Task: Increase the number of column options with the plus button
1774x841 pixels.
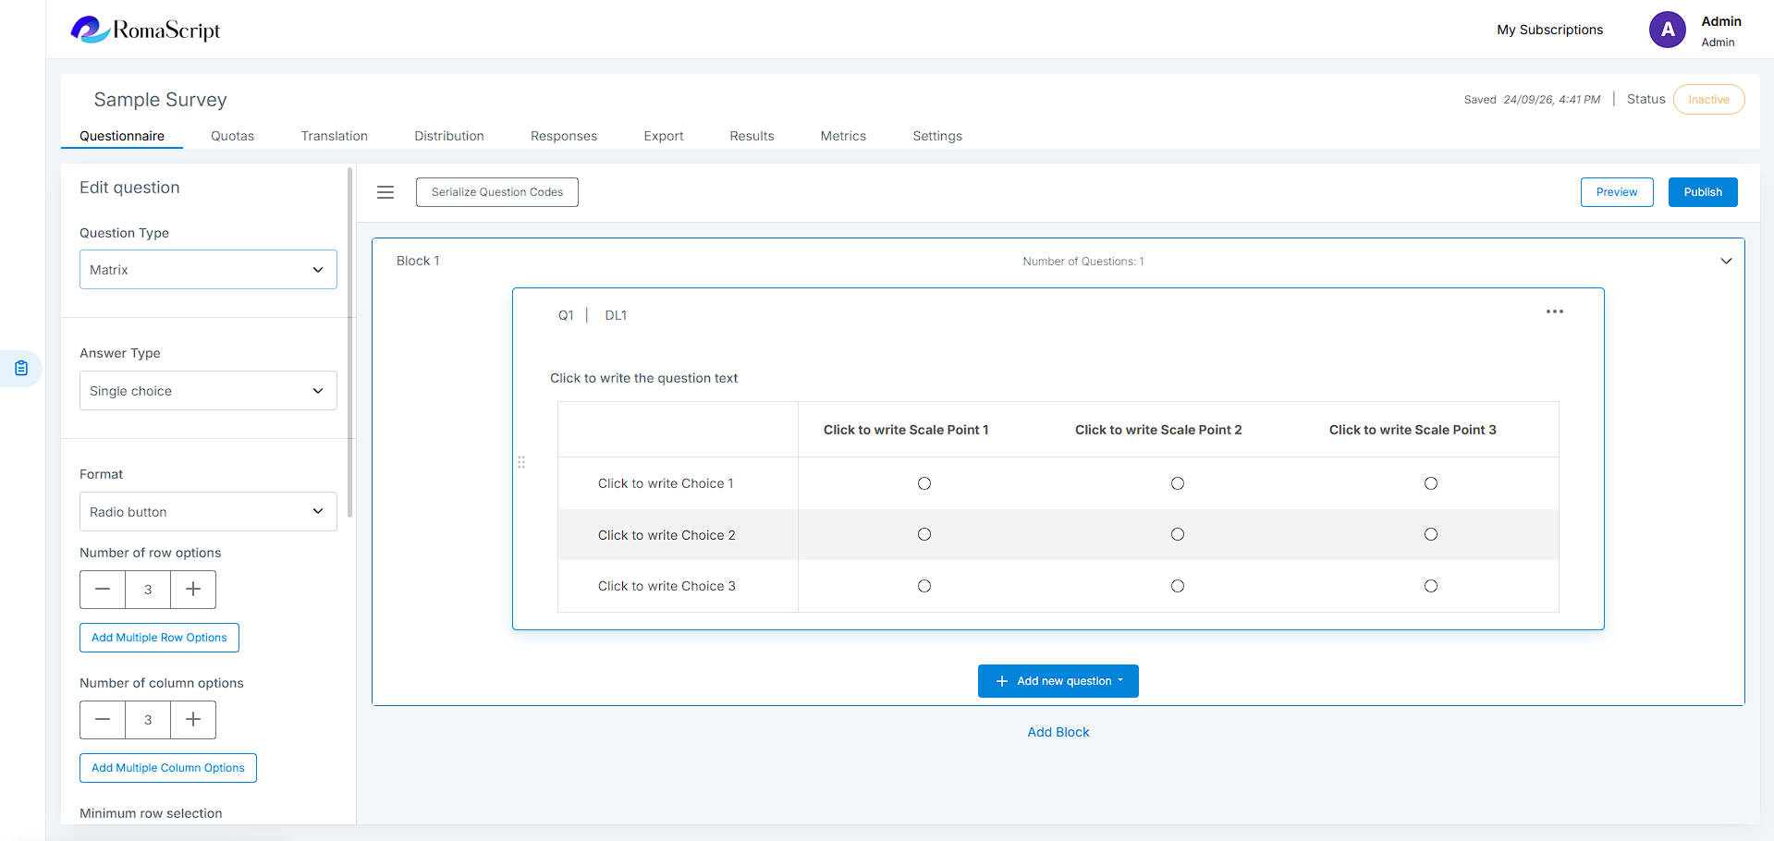Action: 193,720
